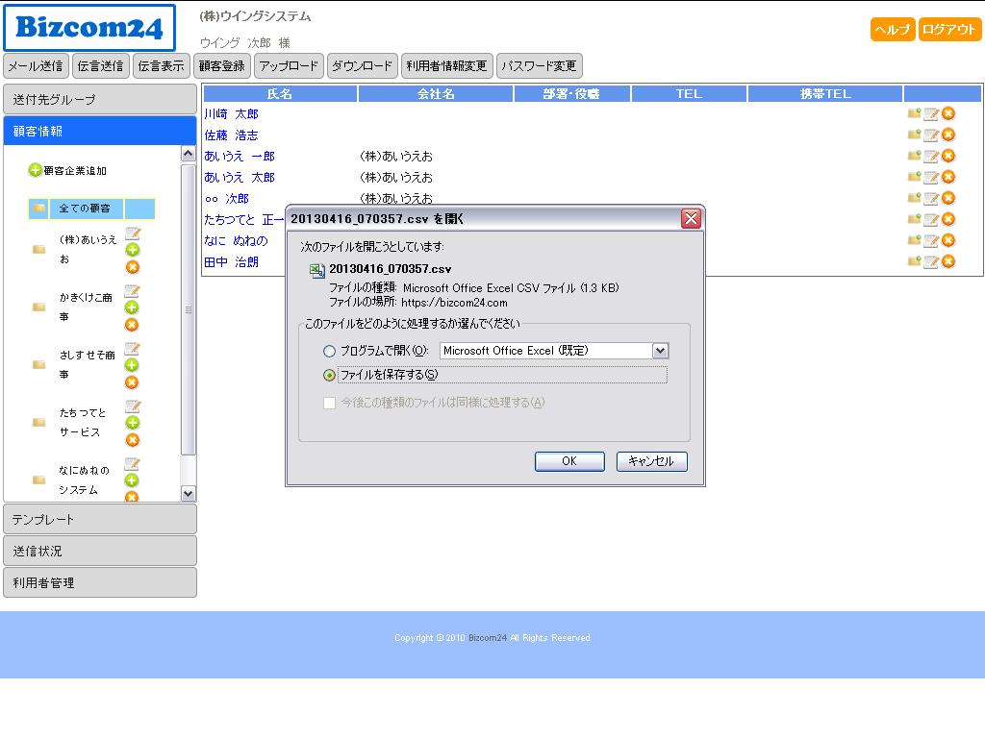Select the 全ての顧客 folder item

[x=85, y=209]
